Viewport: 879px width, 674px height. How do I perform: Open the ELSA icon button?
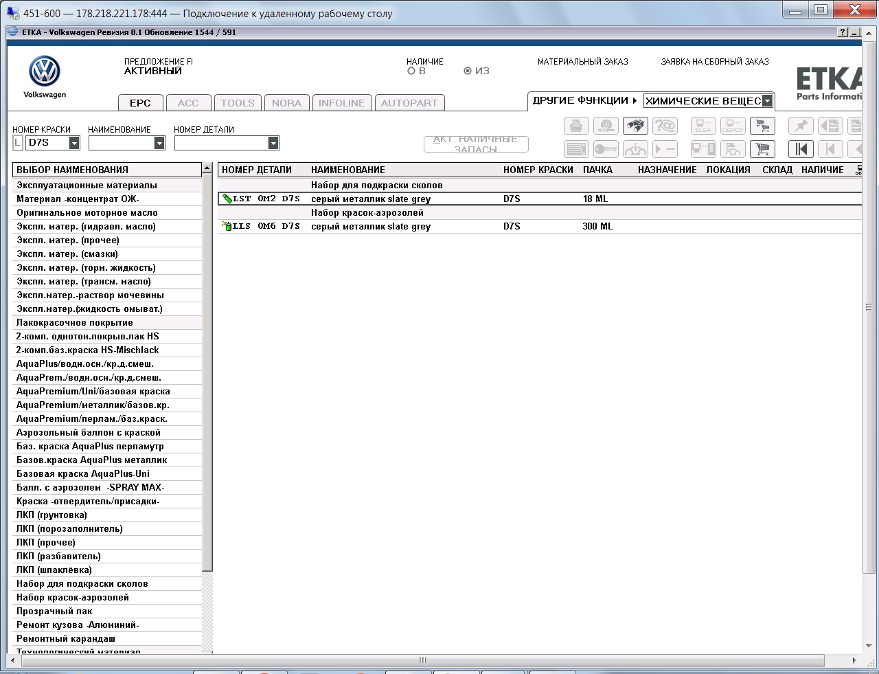click(x=703, y=126)
